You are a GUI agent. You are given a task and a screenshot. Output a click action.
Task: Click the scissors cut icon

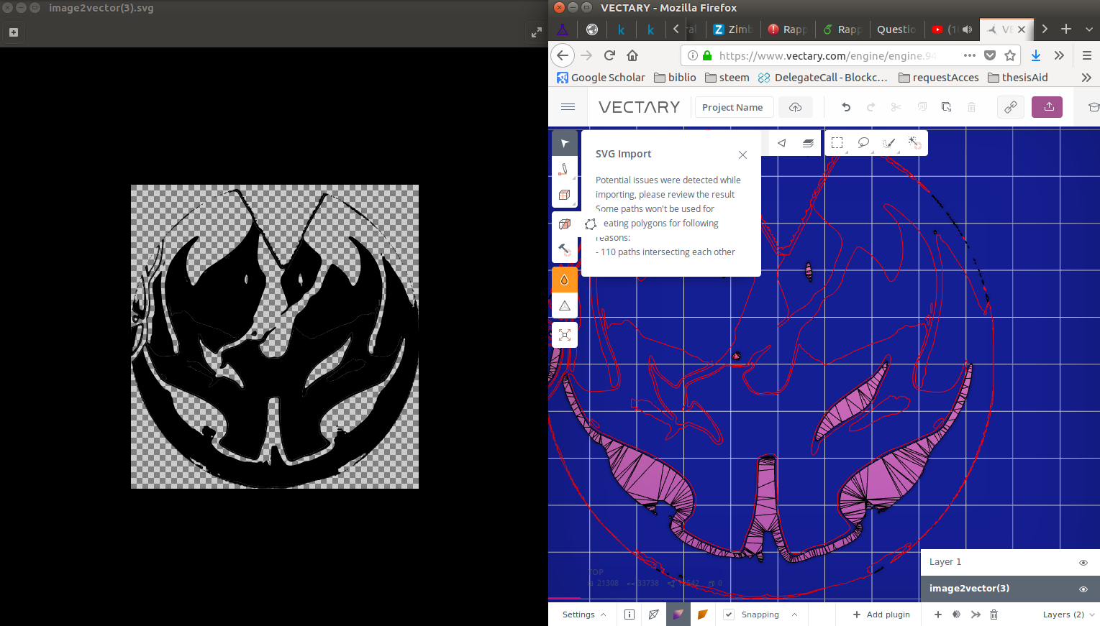[896, 107]
